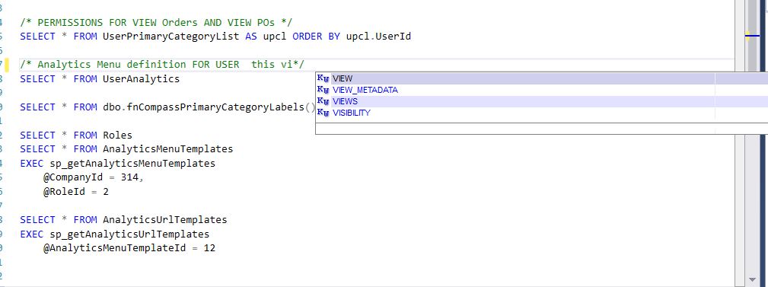The image size is (768, 287).
Task: Click the @CompanyId = 314 parameter line
Action: click(x=93, y=177)
